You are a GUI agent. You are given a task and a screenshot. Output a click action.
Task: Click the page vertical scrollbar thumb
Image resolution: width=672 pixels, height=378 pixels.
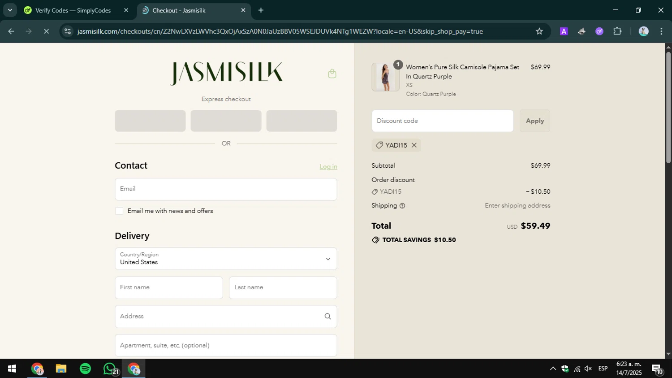click(668, 108)
